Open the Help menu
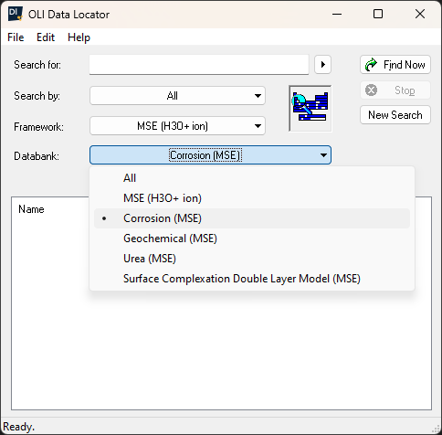 pyautogui.click(x=79, y=37)
